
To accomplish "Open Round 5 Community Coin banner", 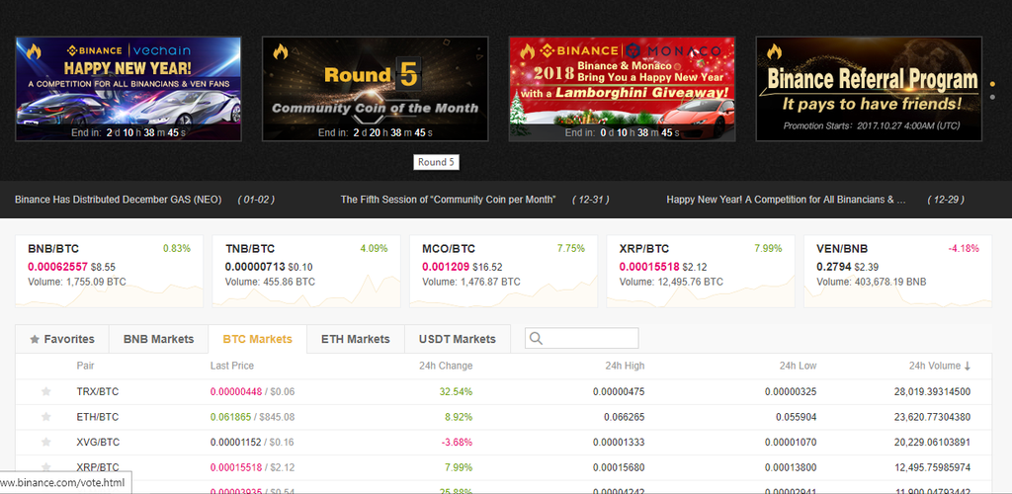I will tap(375, 88).
